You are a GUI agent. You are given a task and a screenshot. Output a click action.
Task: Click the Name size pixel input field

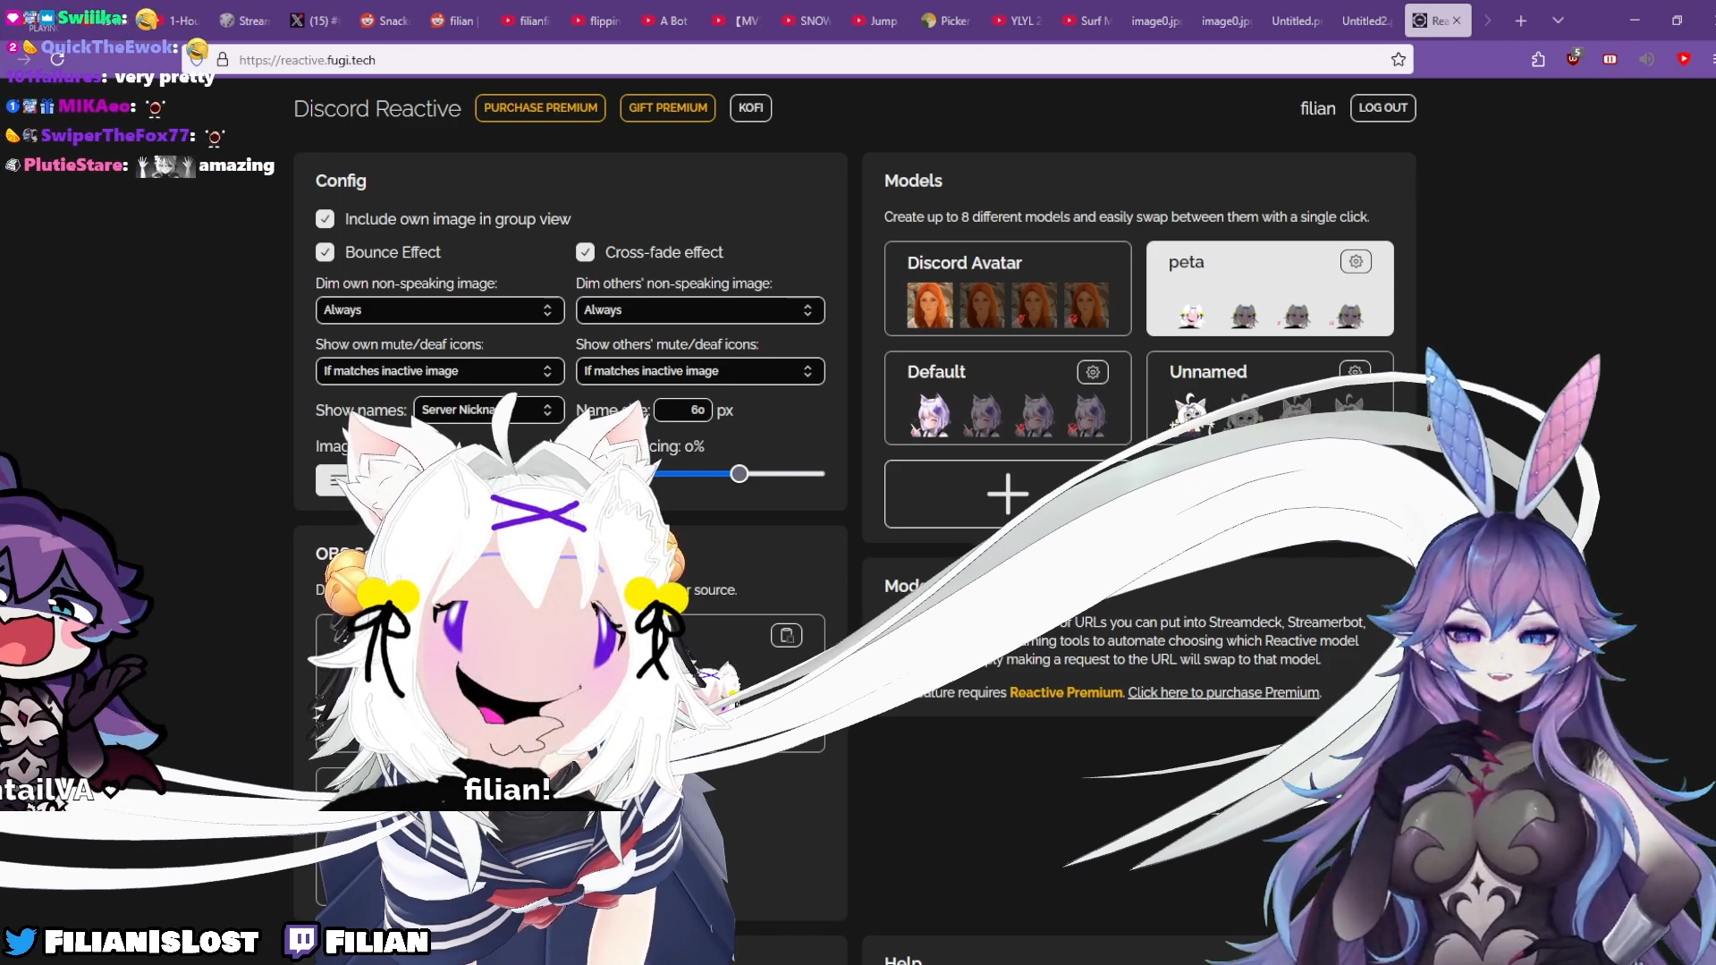[683, 410]
